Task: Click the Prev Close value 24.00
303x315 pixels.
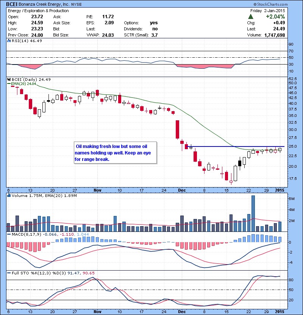Action: click(37, 35)
